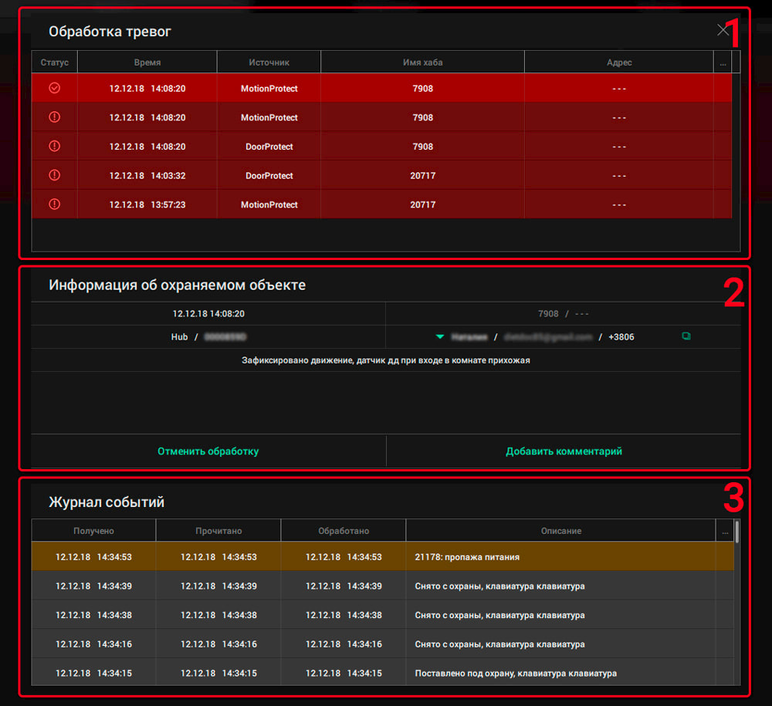Click the checkmark status icon in the first alarm row
The image size is (772, 706).
(54, 88)
